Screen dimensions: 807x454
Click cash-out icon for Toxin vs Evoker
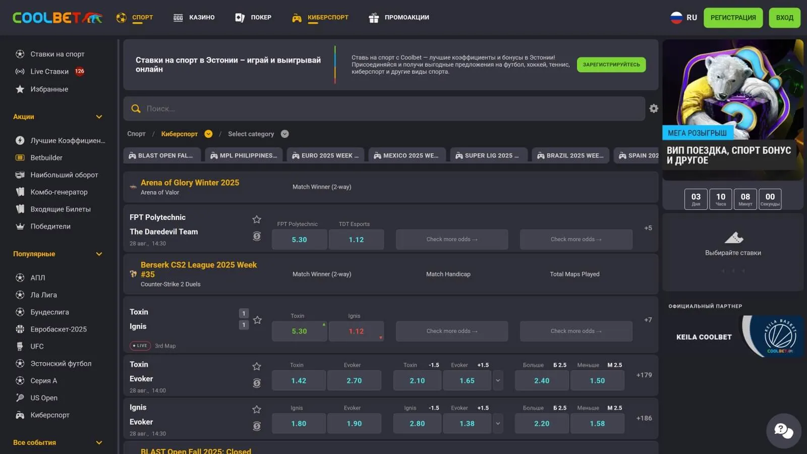point(257,383)
